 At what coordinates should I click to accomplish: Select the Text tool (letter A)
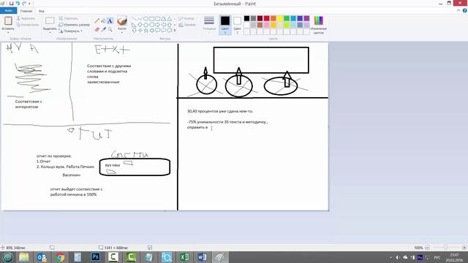110,21
